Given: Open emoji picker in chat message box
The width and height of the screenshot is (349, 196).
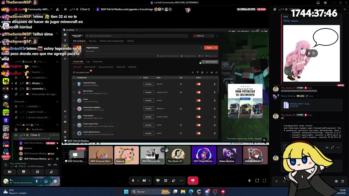Looking at the screenshot, I should (336, 181).
